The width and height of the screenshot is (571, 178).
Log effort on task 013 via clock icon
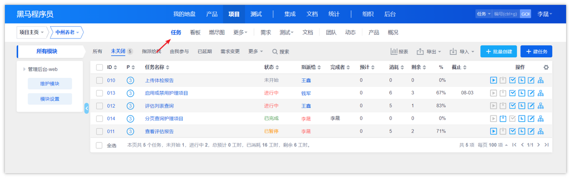click(521, 93)
